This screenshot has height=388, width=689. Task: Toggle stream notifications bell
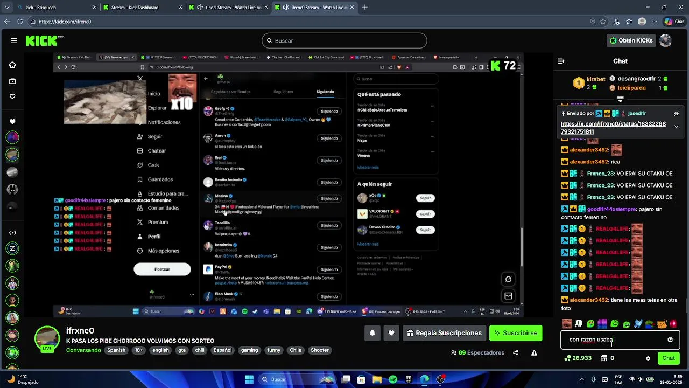372,333
